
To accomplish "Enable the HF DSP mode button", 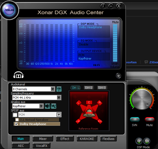I will coord(139,141).
